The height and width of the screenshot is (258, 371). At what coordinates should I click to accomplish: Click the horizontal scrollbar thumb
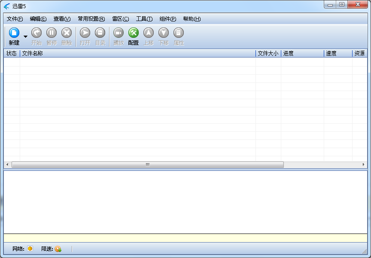tap(148, 164)
